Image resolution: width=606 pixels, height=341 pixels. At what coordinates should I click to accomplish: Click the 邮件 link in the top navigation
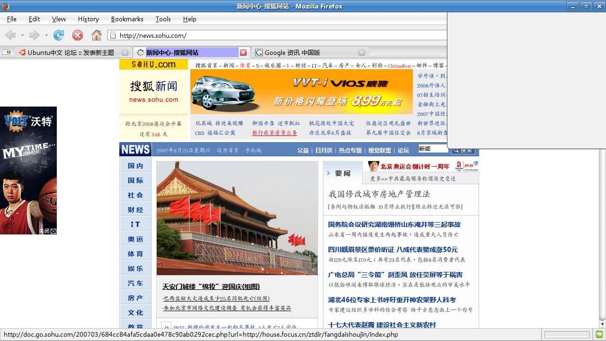click(x=422, y=66)
